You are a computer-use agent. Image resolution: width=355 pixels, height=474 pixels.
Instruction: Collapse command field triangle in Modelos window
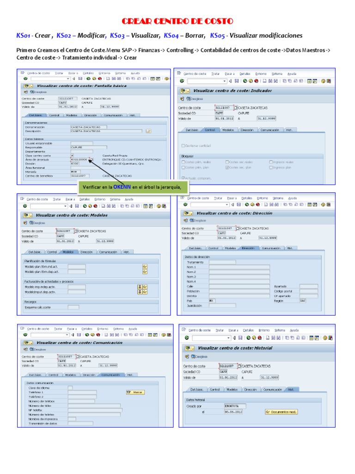[71, 206]
